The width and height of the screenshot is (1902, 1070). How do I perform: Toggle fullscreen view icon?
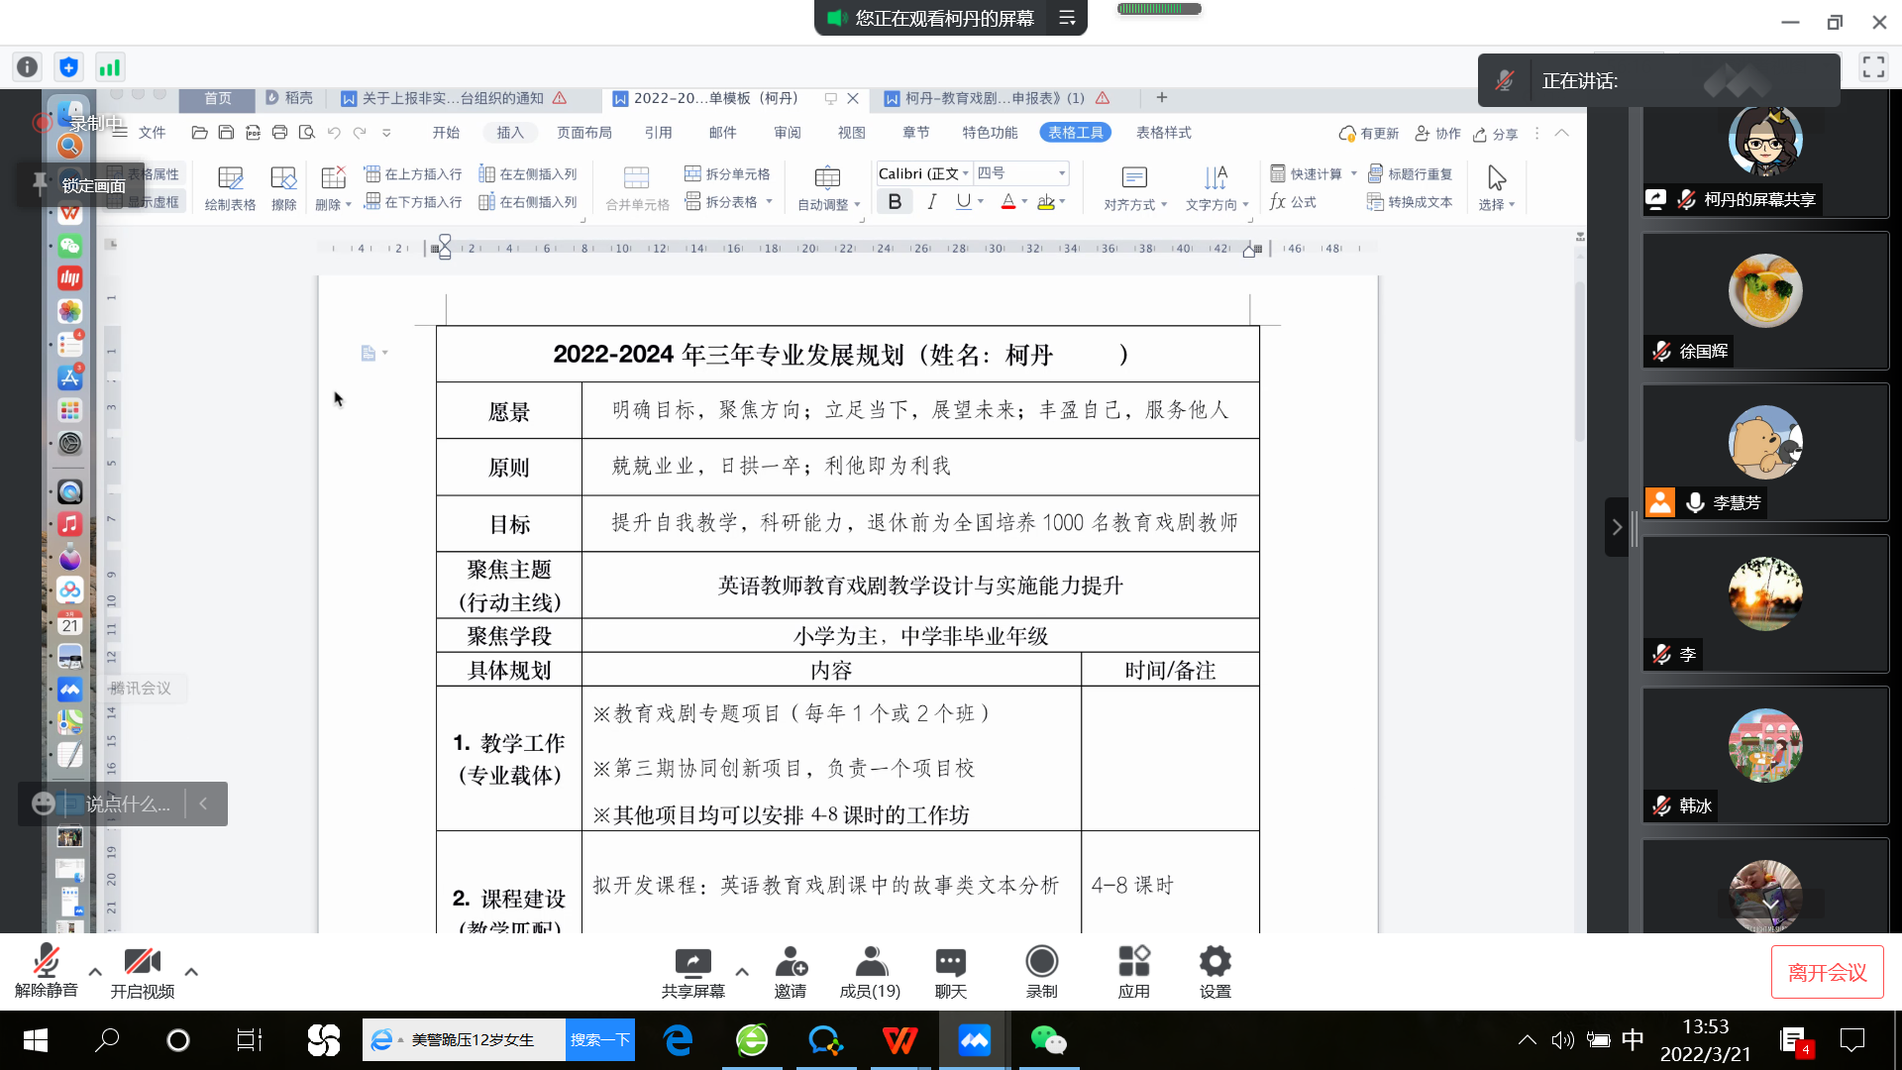point(1873,67)
